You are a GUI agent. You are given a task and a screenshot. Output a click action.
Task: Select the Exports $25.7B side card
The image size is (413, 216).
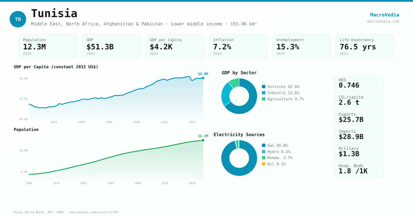coord(359,118)
